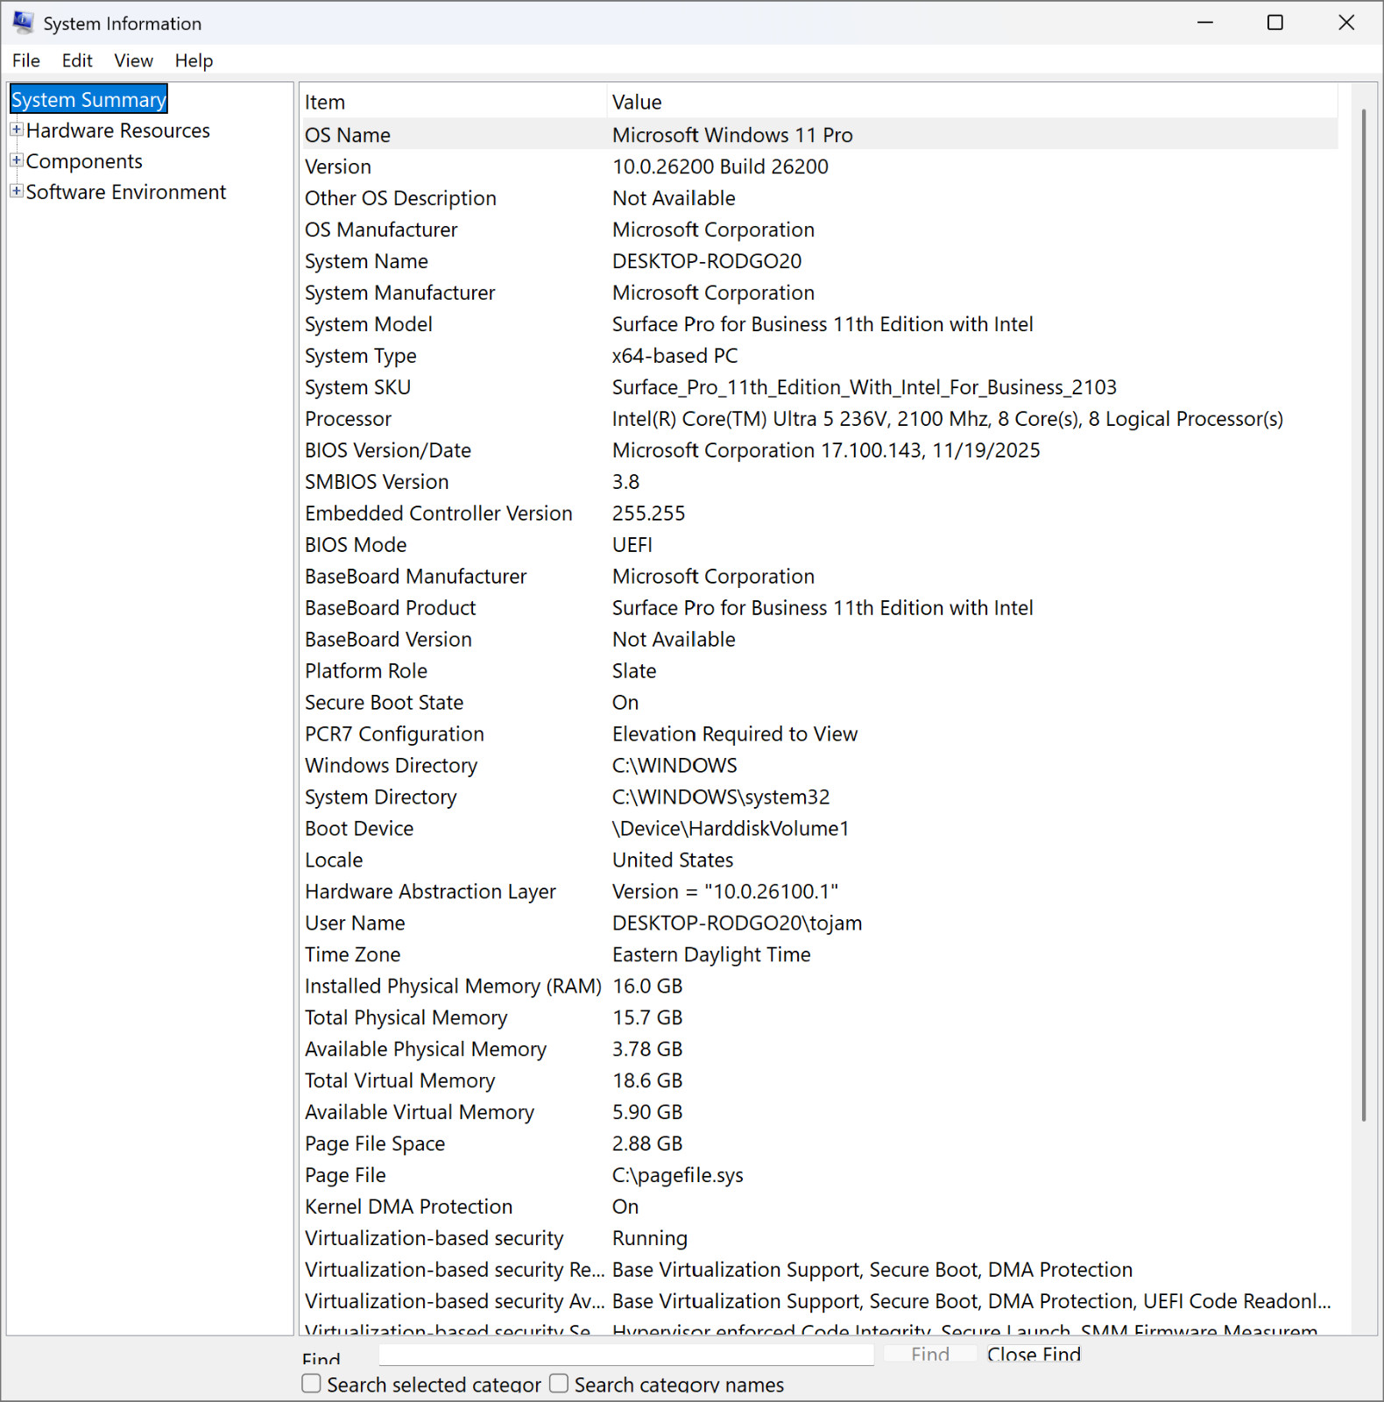The image size is (1384, 1402).
Task: Select the Available Physical Memory row label
Action: pos(426,1050)
